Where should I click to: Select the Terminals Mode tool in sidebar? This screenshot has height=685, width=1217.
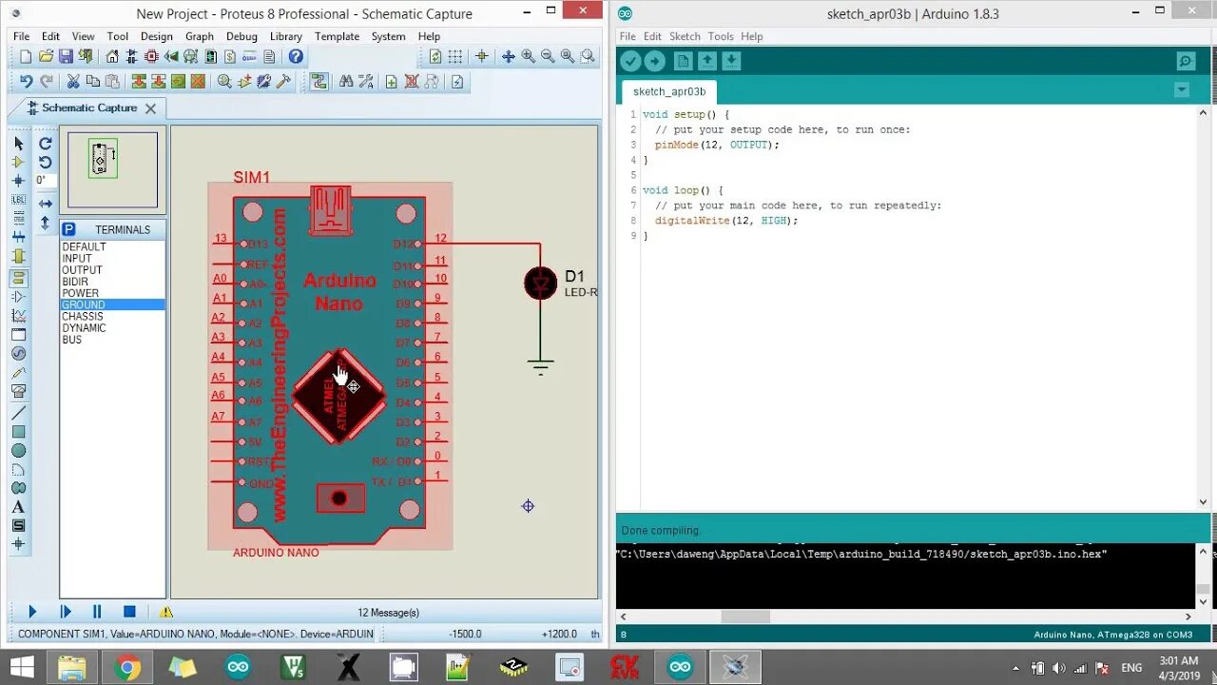pyautogui.click(x=18, y=279)
